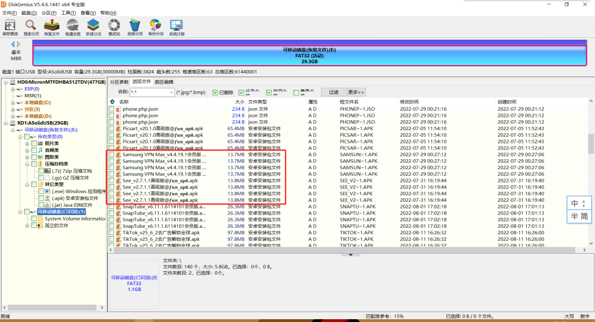Expand the 音频类 category node

(27, 150)
